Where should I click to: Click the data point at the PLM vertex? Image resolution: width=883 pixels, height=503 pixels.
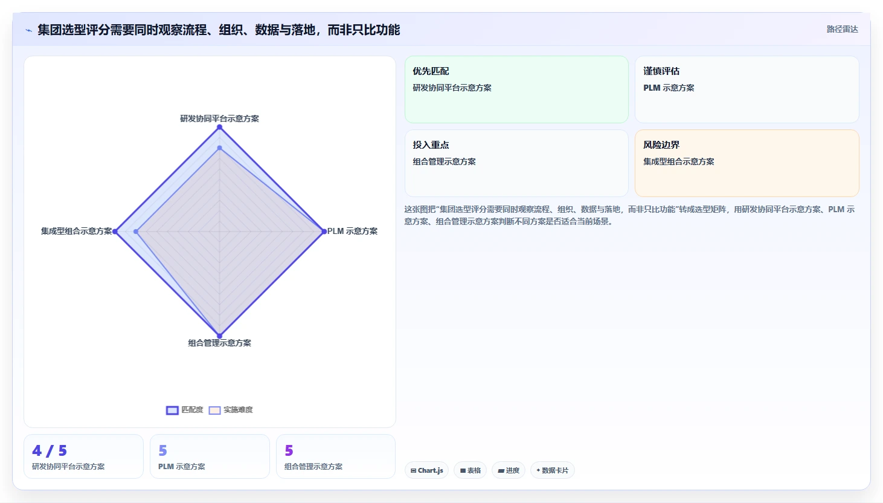pos(324,232)
